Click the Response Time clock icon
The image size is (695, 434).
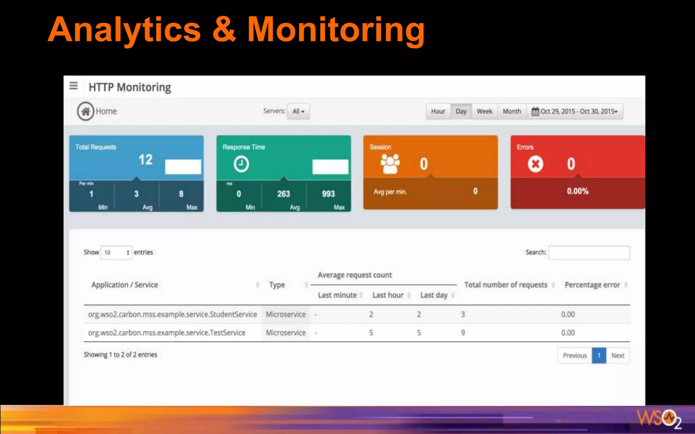click(x=241, y=164)
